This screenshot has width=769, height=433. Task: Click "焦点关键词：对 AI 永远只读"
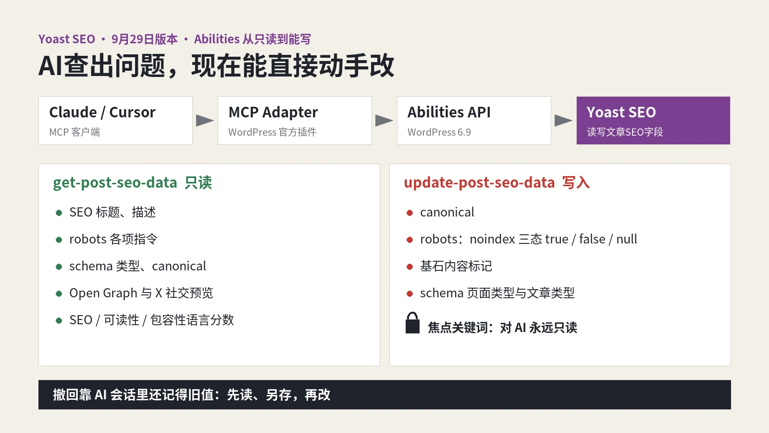(x=502, y=328)
